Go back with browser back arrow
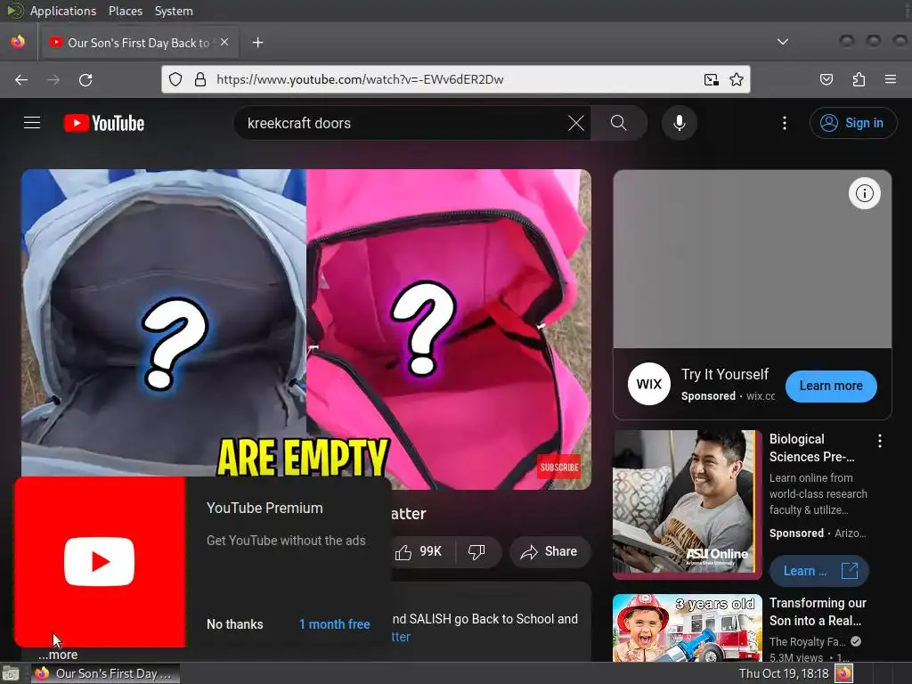 coord(21,79)
